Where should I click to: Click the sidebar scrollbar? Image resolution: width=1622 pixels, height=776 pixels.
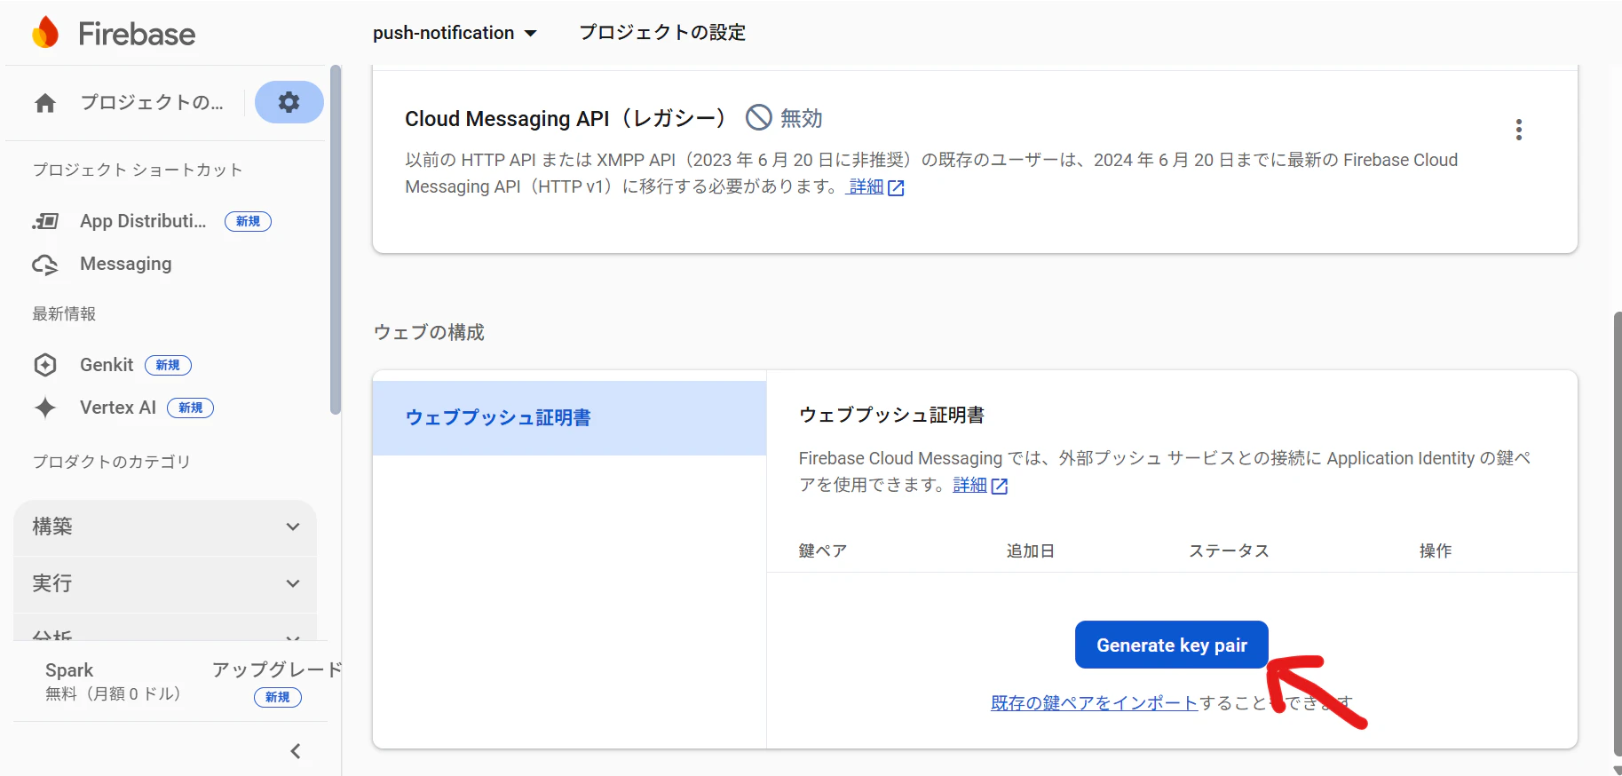tap(335, 240)
